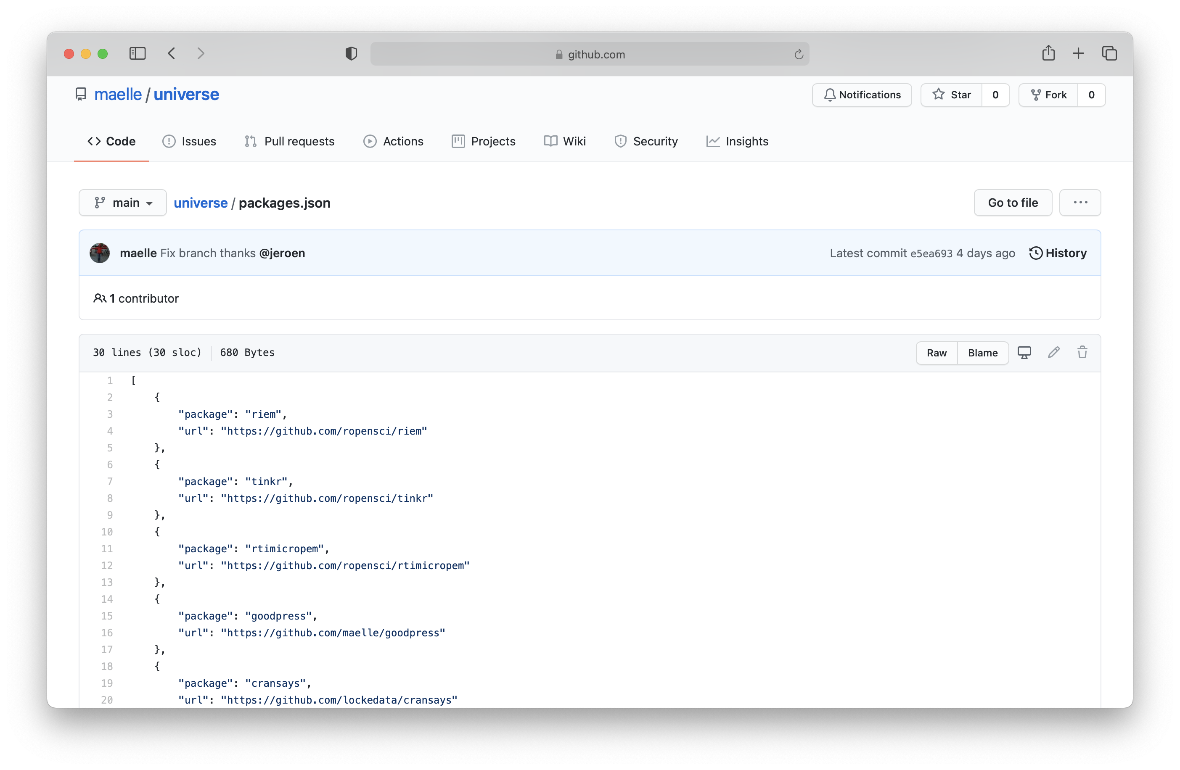1180x770 pixels.
Task: Click the Safari sidebar toggle icon
Action: (x=138, y=53)
